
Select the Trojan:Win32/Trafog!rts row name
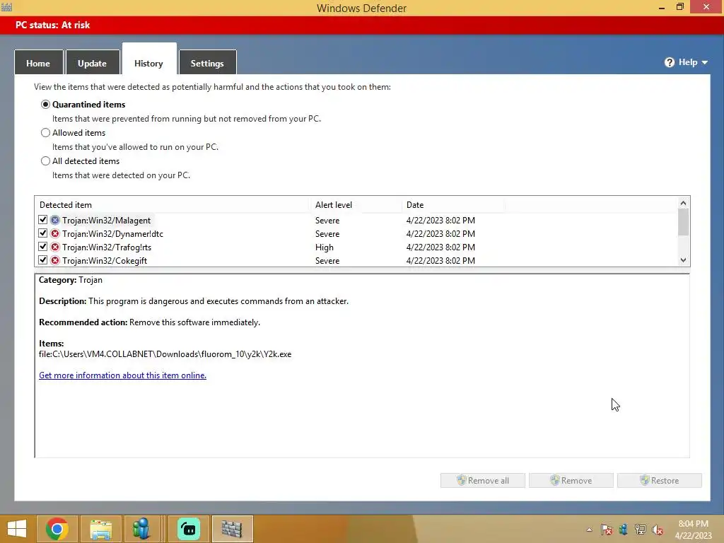(107, 247)
